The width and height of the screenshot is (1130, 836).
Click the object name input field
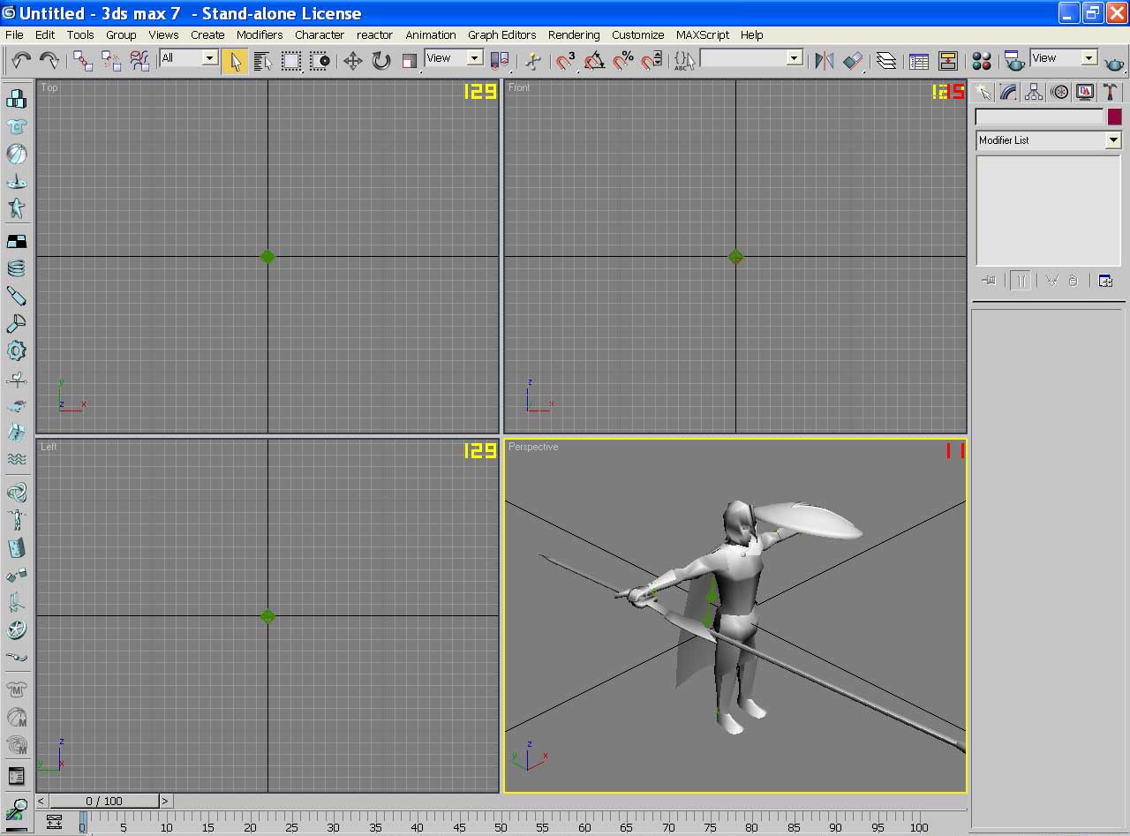1039,117
